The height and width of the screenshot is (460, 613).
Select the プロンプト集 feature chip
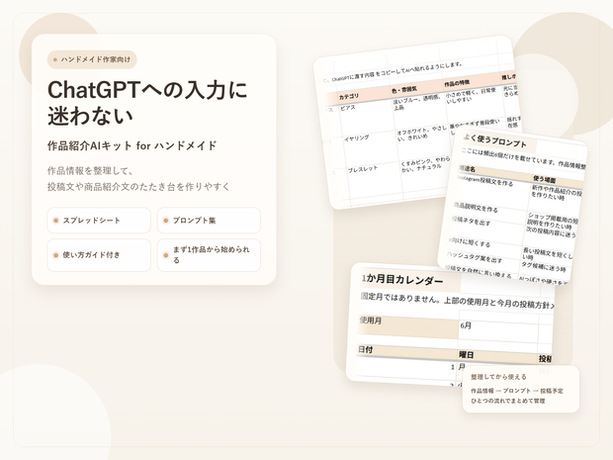(x=209, y=221)
